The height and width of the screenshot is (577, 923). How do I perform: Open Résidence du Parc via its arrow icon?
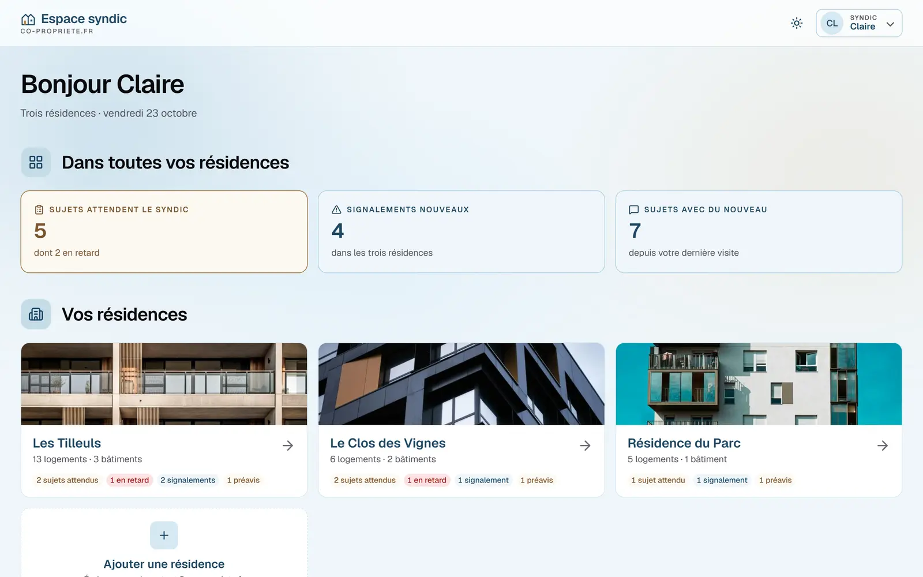tap(883, 445)
